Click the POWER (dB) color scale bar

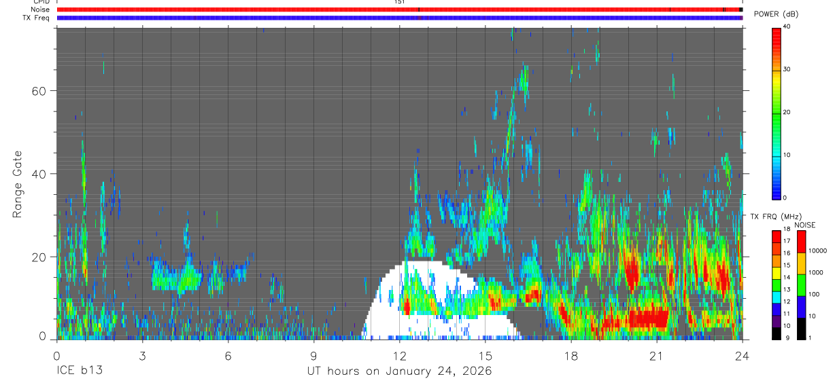coord(777,113)
